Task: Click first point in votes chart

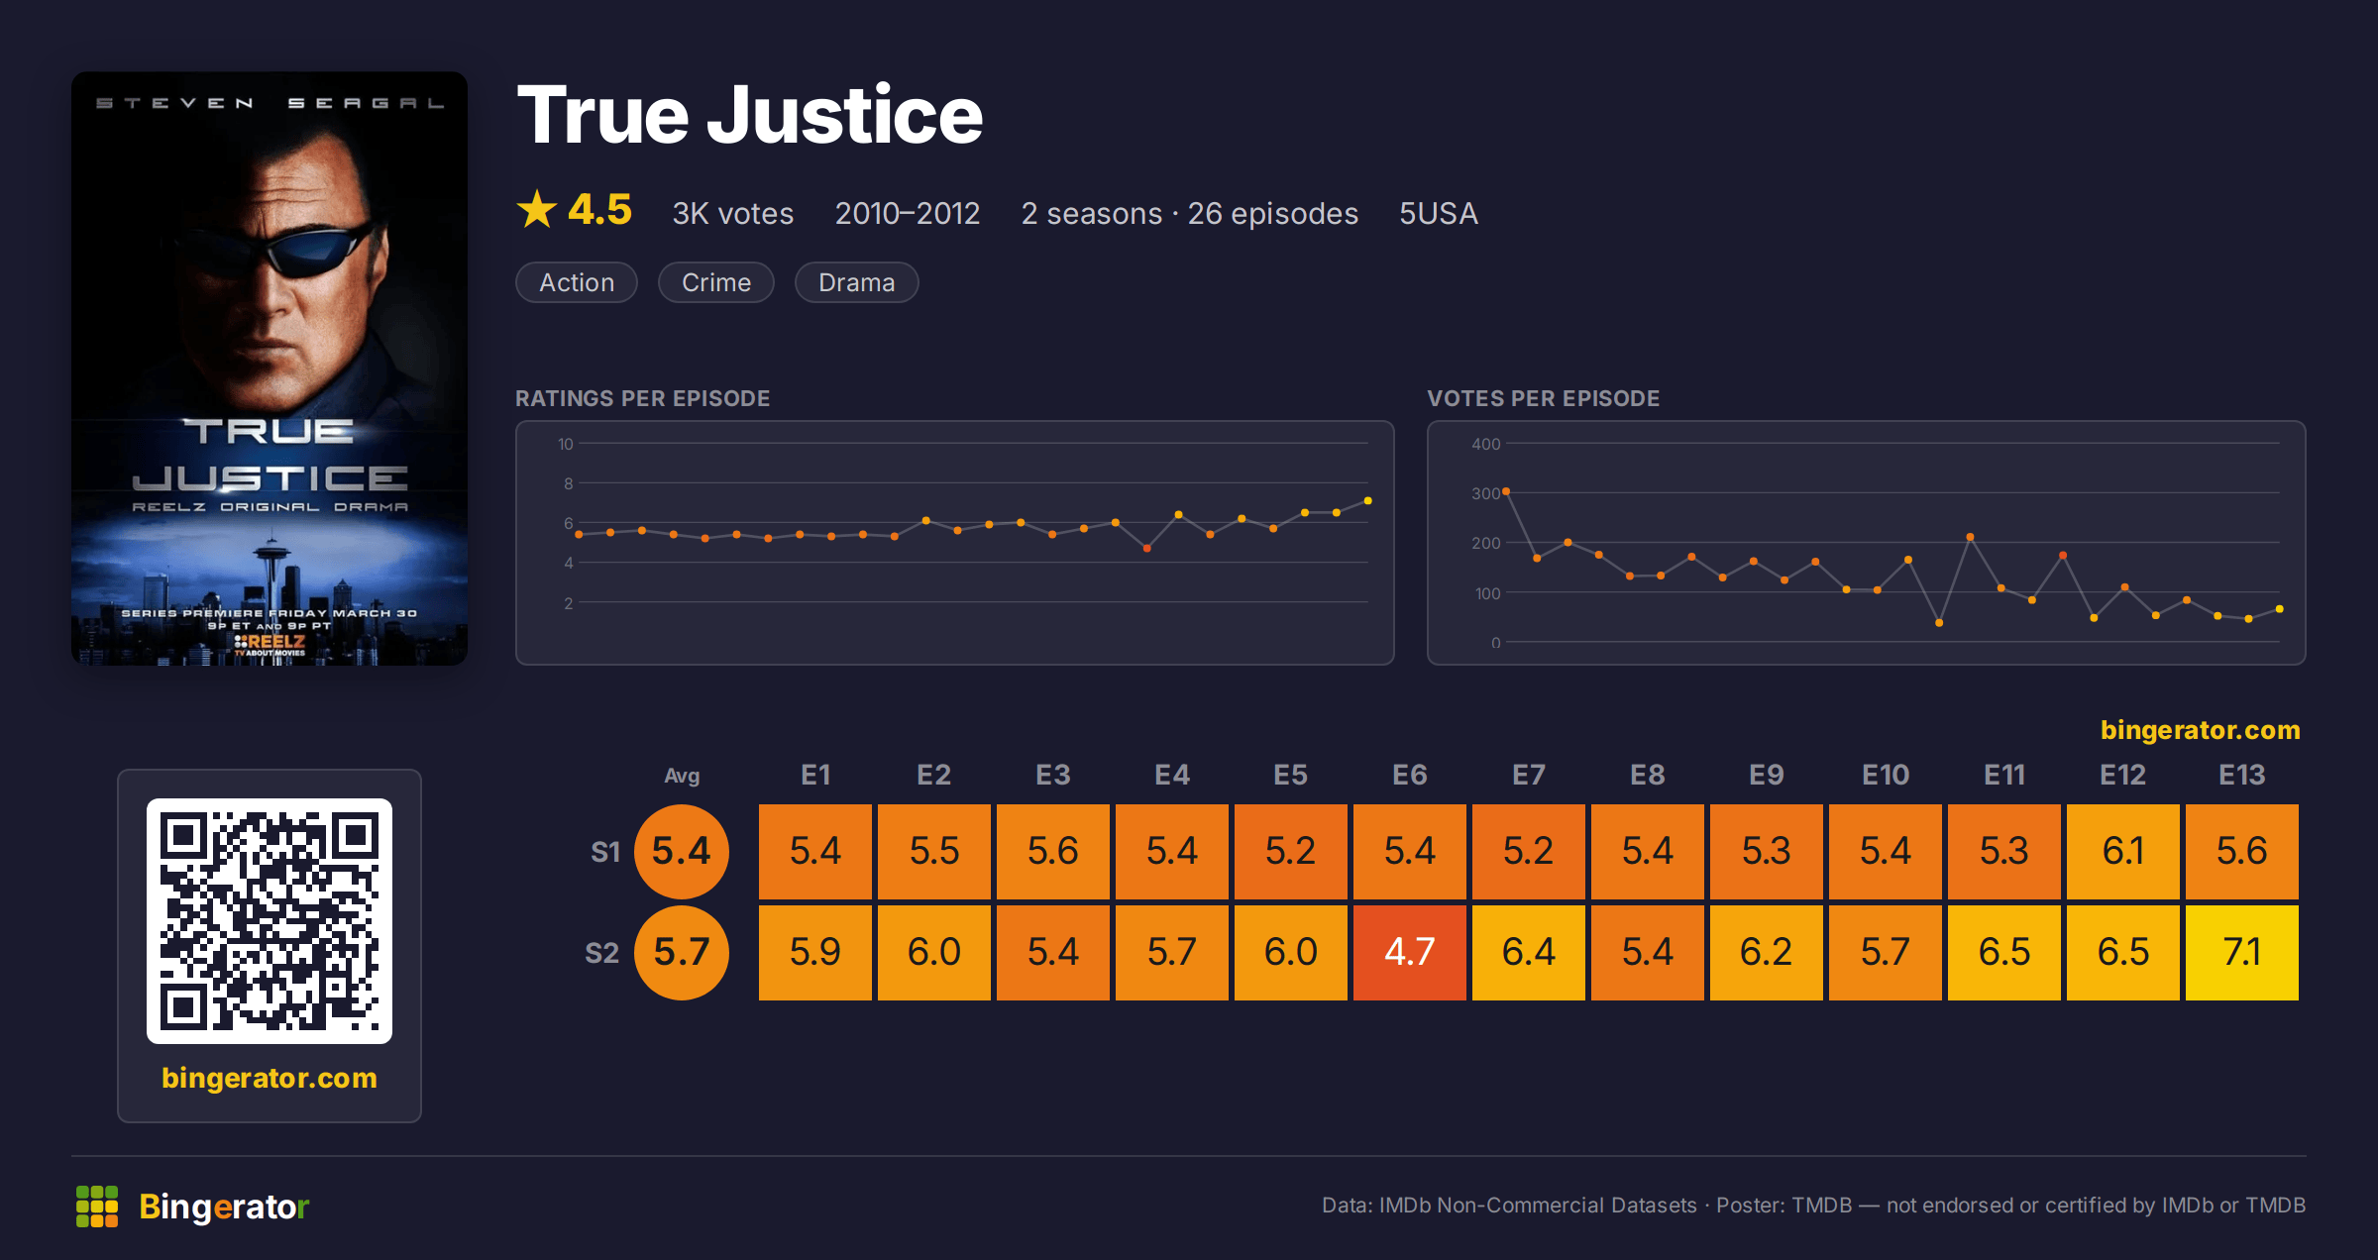Action: coord(1506,491)
